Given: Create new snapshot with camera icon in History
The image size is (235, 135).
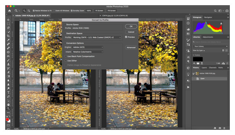Looking at the screenshot, I should 220,128.
